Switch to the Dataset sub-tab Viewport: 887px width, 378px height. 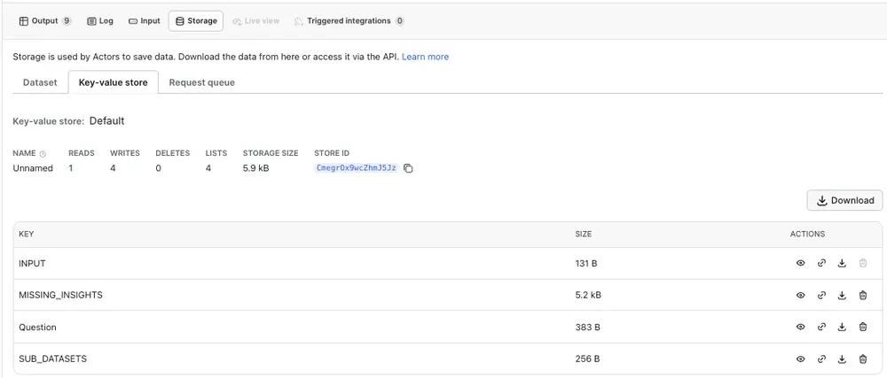point(40,82)
